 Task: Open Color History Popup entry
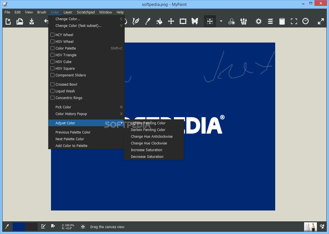click(x=86, y=114)
